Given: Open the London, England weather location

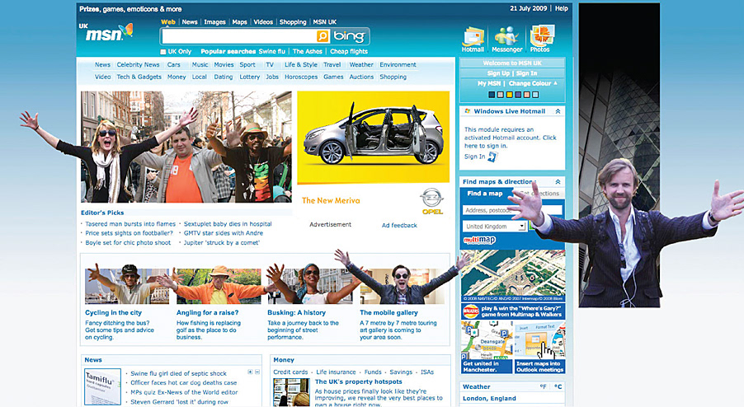Looking at the screenshot, I should point(489,398).
